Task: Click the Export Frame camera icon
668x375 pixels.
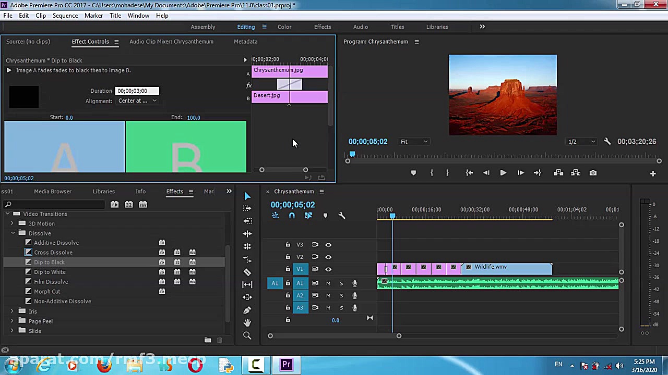Action: [x=593, y=173]
